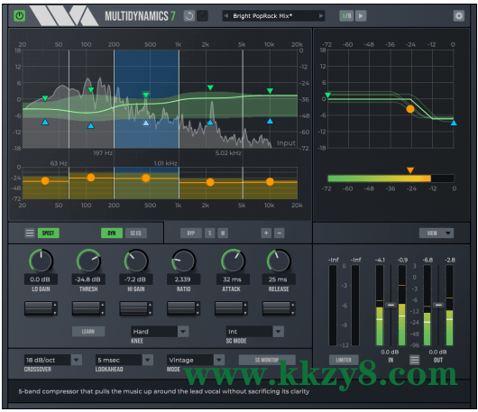
Task: Click the -7.2 dB HI GAIN value field
Action: click(136, 279)
